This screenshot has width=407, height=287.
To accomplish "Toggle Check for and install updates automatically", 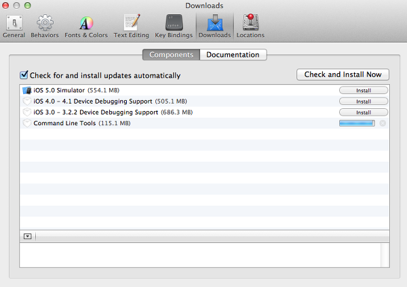I will point(24,75).
